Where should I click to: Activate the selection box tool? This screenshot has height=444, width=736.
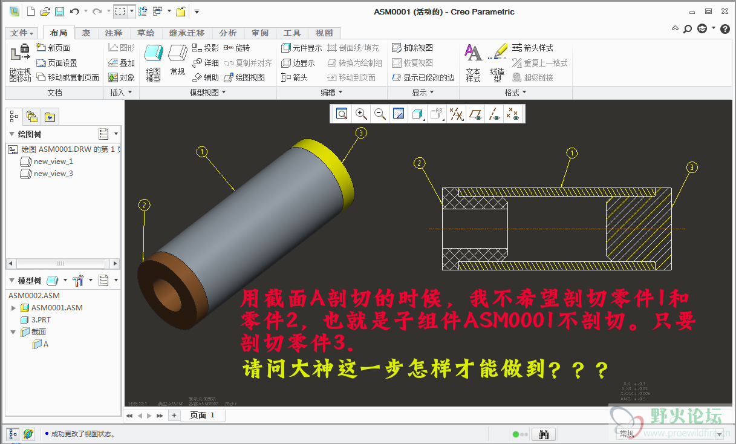(x=120, y=11)
